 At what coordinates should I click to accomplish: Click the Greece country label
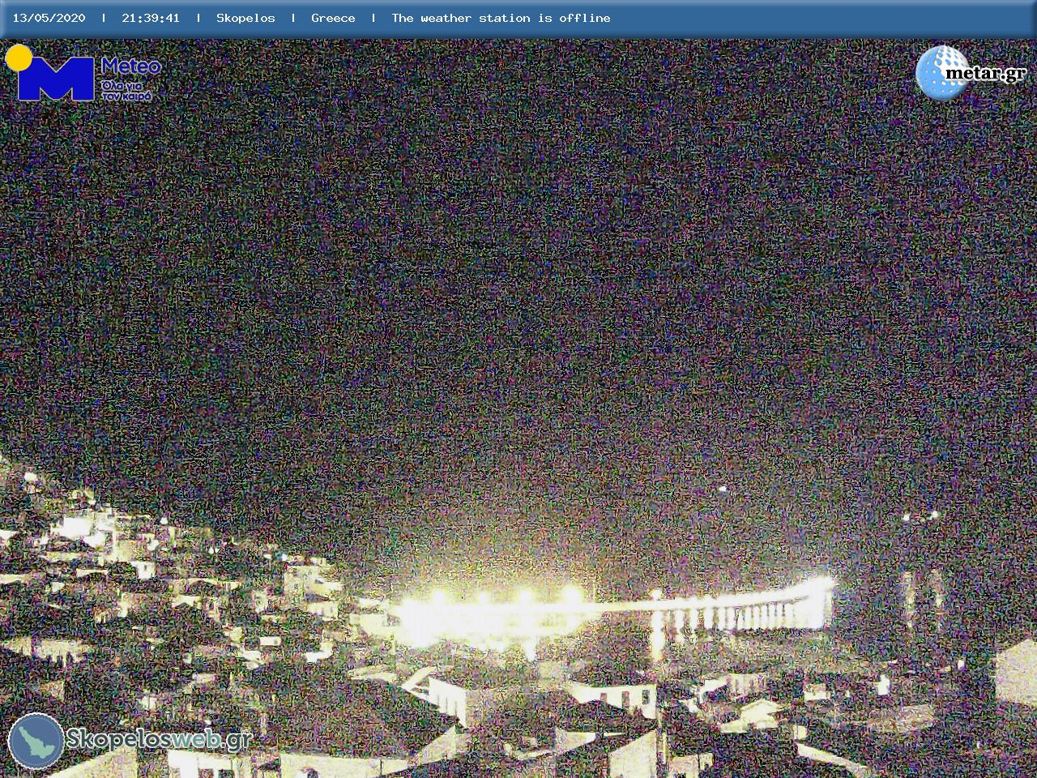tap(333, 18)
